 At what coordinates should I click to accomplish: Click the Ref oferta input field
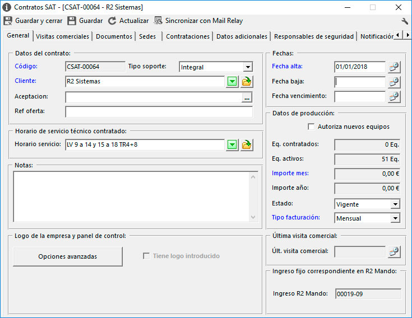point(159,112)
